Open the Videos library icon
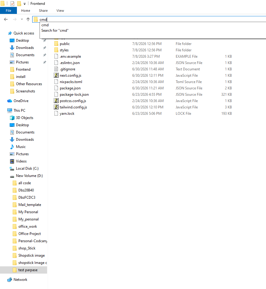The height and width of the screenshot is (289, 266). click(12, 161)
